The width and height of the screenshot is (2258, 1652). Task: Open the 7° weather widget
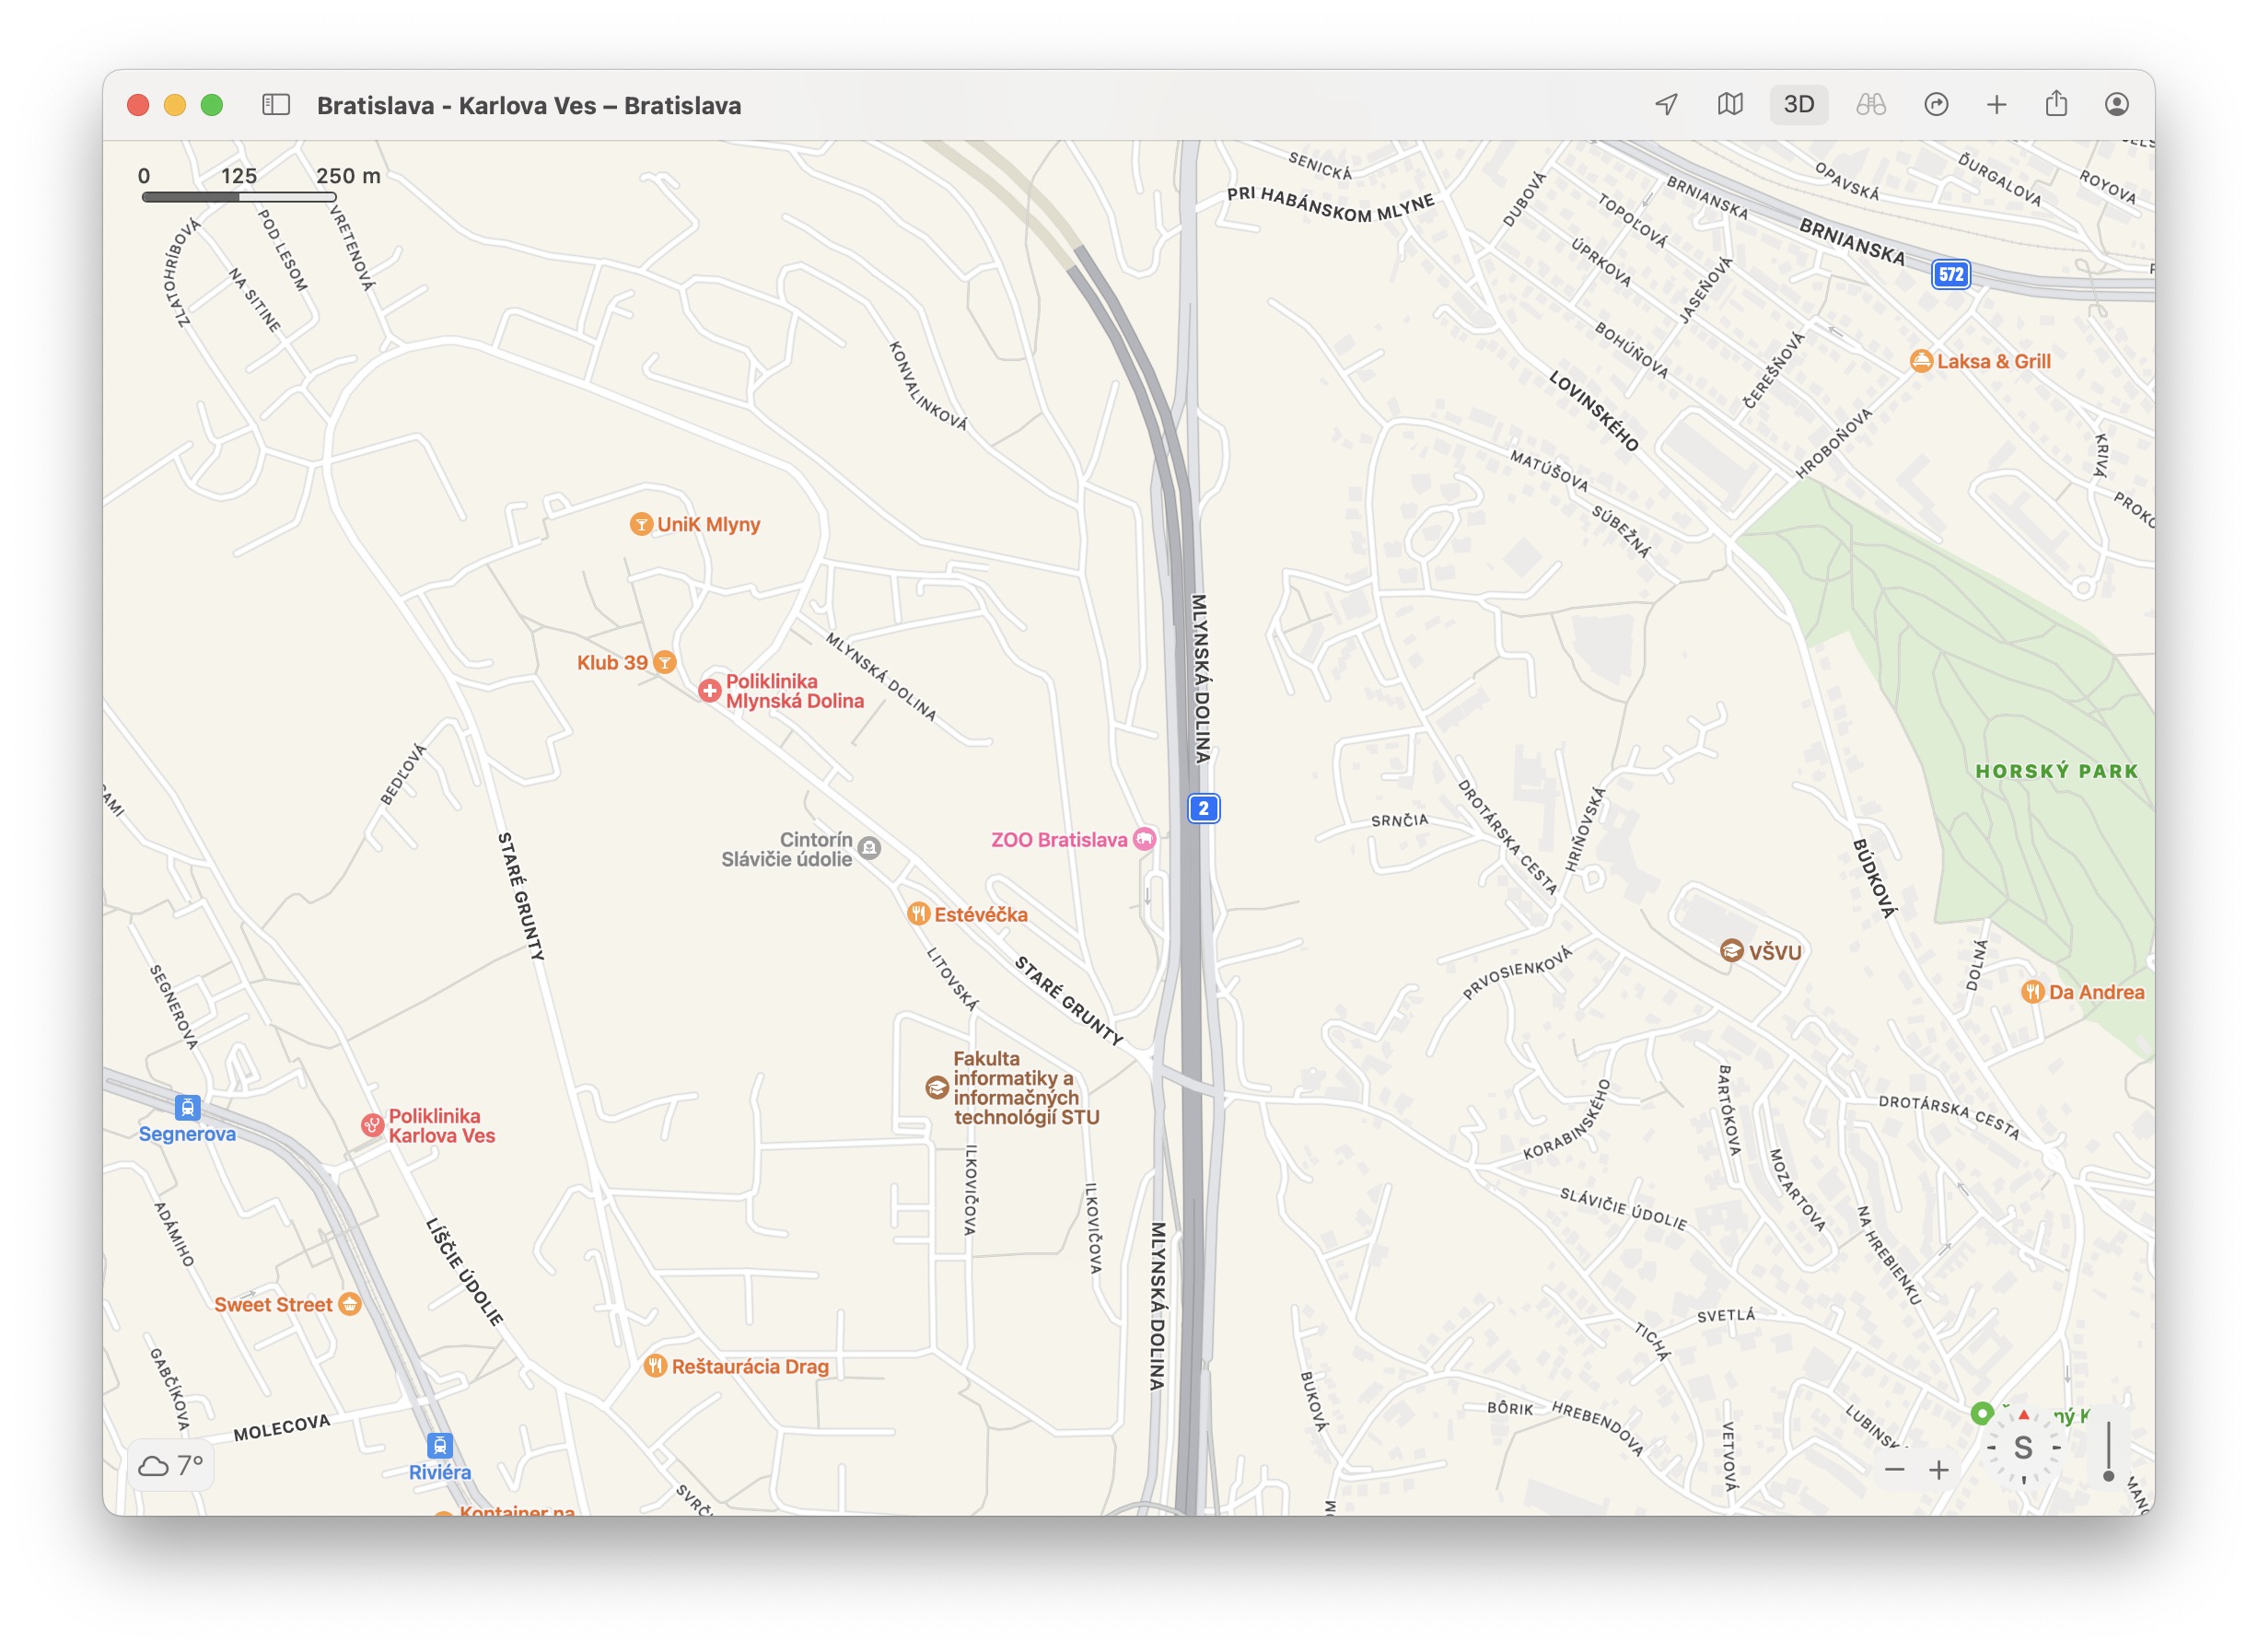171,1465
